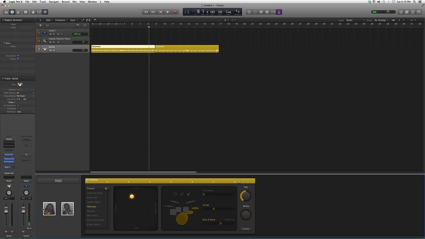The height and width of the screenshot is (239, 425).
Task: Collapse the Region: Drummer disclosure triangle
Action: pyautogui.click(x=3, y=20)
